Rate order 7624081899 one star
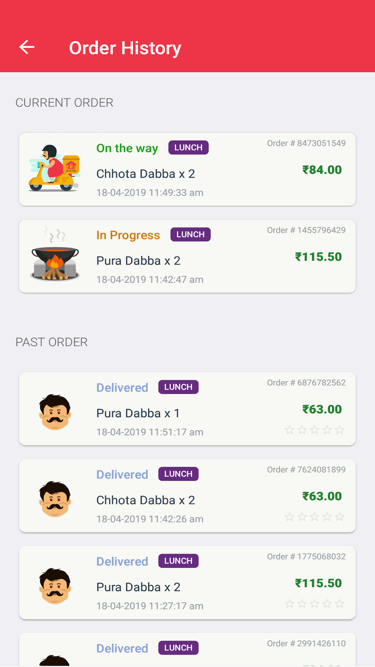This screenshot has width=375, height=667. pos(289,517)
